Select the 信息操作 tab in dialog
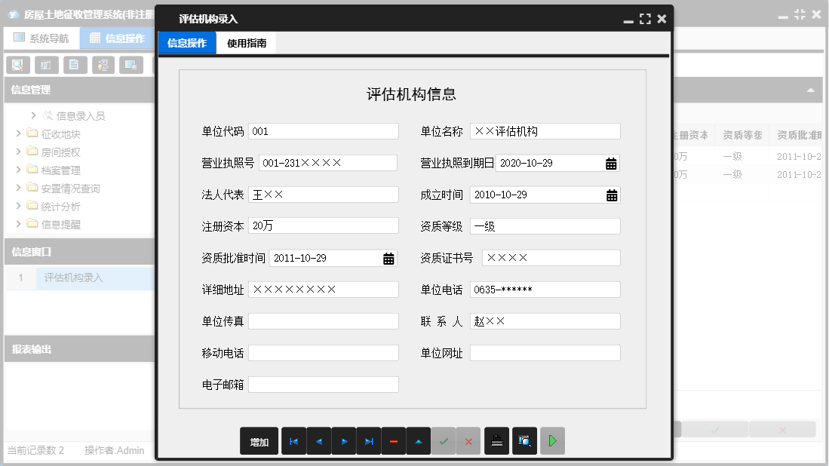Screen dimensions: 829x466 [x=187, y=44]
